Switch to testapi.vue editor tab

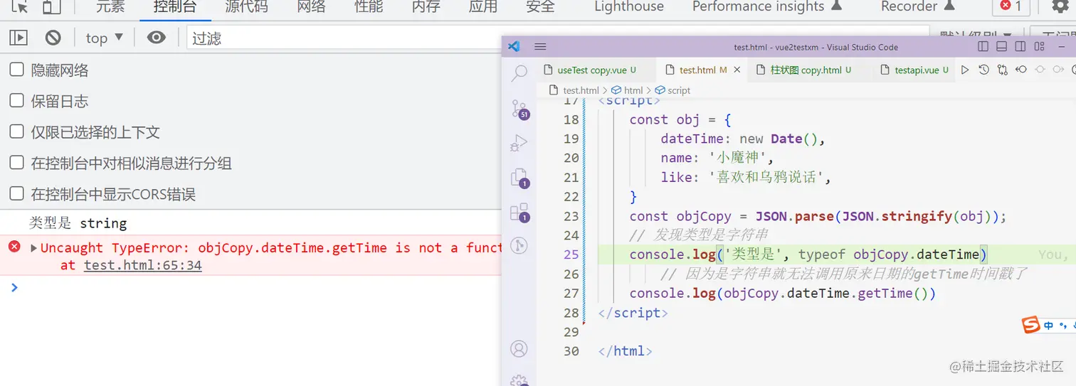(x=914, y=70)
